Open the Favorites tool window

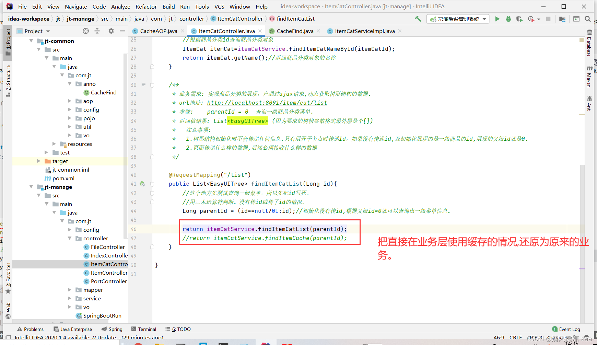coord(8,278)
